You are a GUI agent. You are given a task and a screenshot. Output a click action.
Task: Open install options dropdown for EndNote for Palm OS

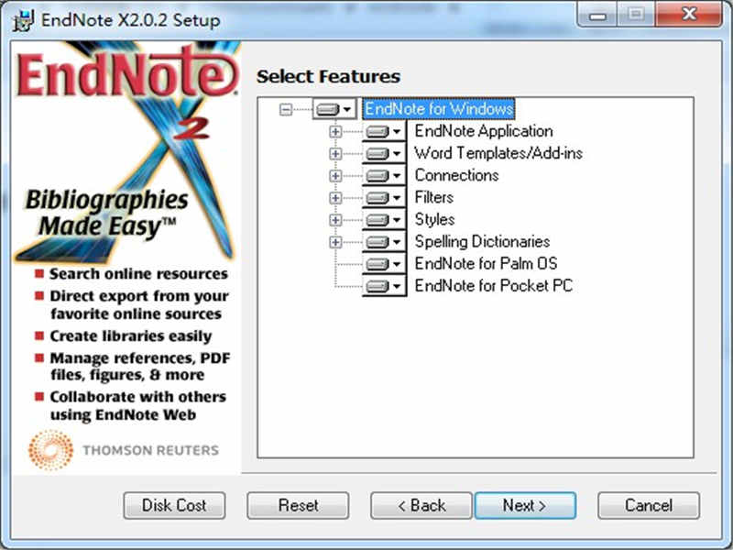coord(384,264)
